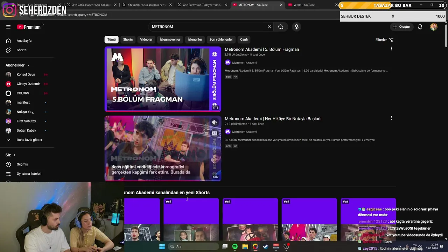Click the Oluştur create button
The height and width of the screenshot is (252, 448).
(x=401, y=27)
